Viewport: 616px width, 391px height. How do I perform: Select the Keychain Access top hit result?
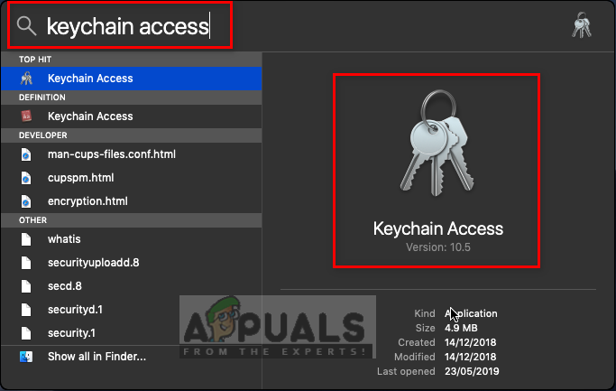[131, 79]
